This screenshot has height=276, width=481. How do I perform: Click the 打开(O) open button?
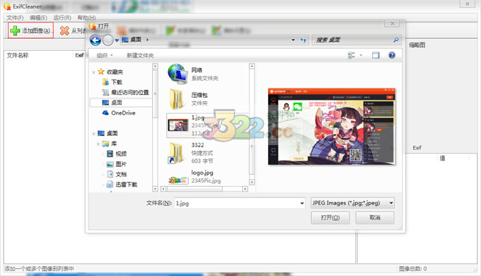point(330,218)
